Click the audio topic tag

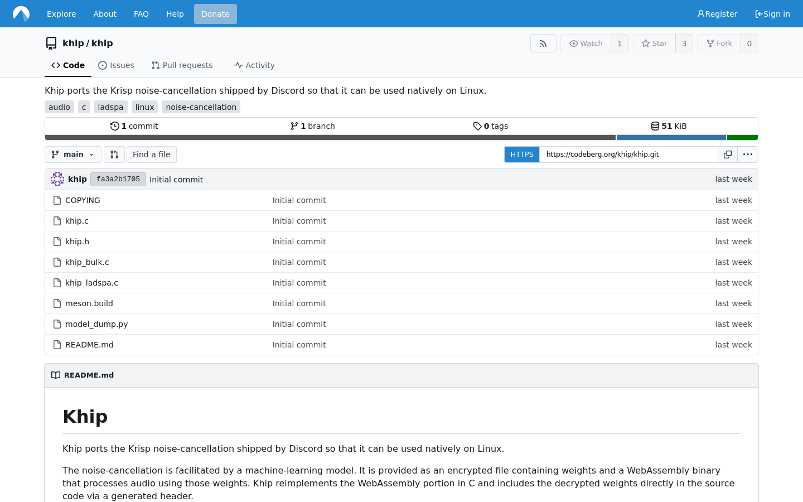point(59,107)
